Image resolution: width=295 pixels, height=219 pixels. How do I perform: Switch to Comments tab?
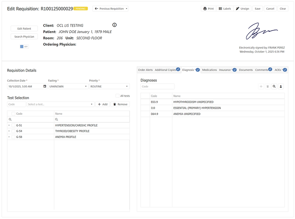click(x=263, y=70)
